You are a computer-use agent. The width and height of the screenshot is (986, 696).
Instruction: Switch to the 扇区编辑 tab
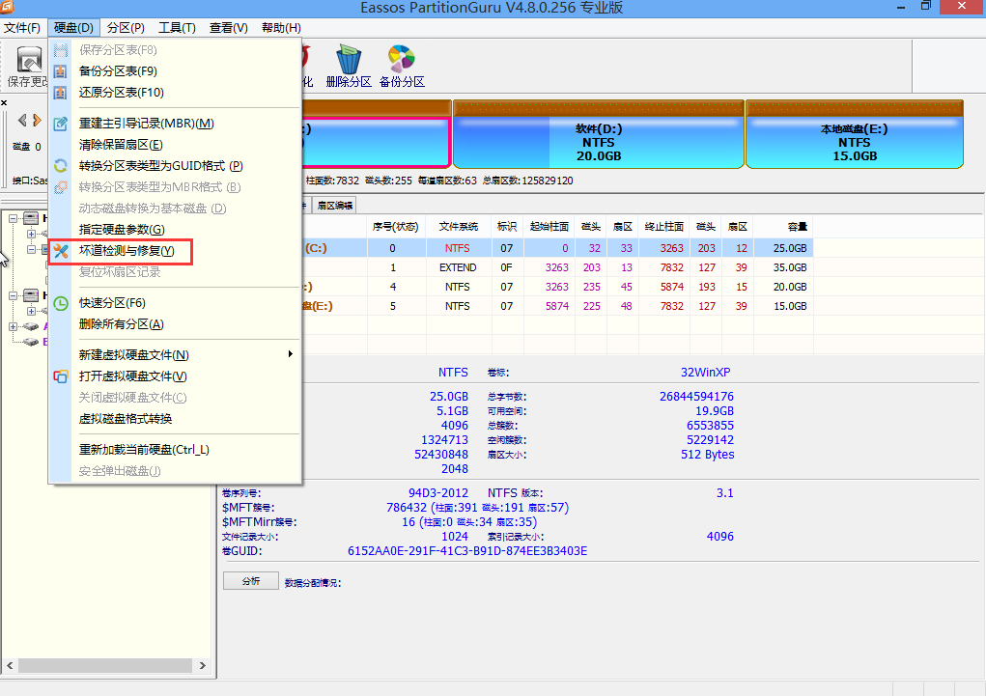click(334, 206)
